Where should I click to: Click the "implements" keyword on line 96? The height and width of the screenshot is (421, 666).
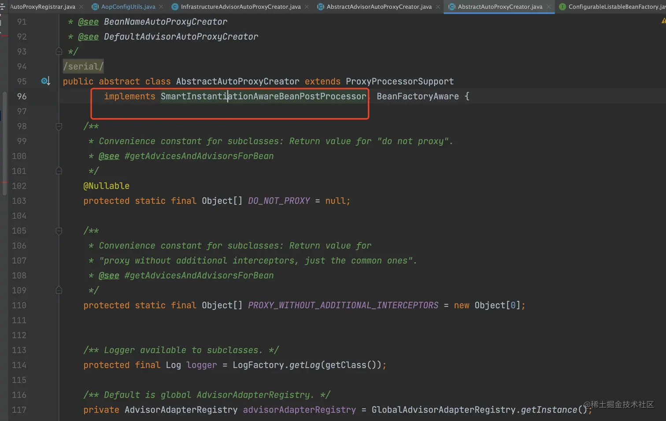pos(129,96)
